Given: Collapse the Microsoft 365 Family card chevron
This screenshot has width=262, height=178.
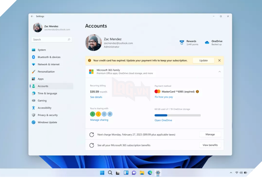Looking at the screenshot, I should pyautogui.click(x=220, y=72).
